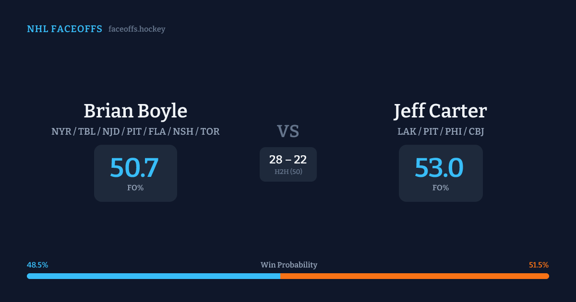Click Jeff Carter's team list starting with LAK
Screen dimensions: 576x302
click(x=440, y=131)
